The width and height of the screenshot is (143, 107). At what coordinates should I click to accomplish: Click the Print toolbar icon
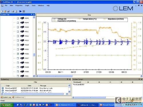pos(13,11)
